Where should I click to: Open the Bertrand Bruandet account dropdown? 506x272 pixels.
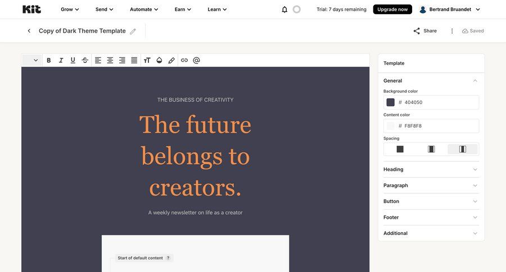(x=450, y=10)
